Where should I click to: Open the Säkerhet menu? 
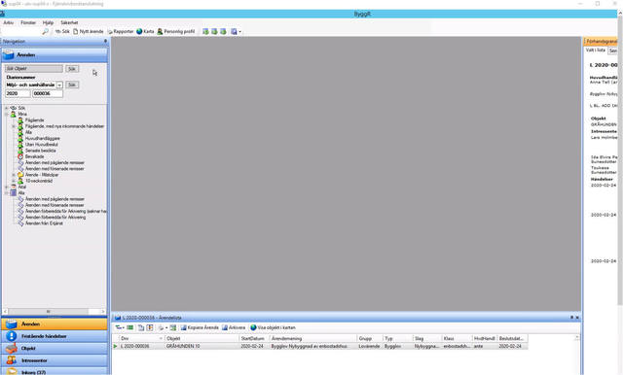[69, 22]
